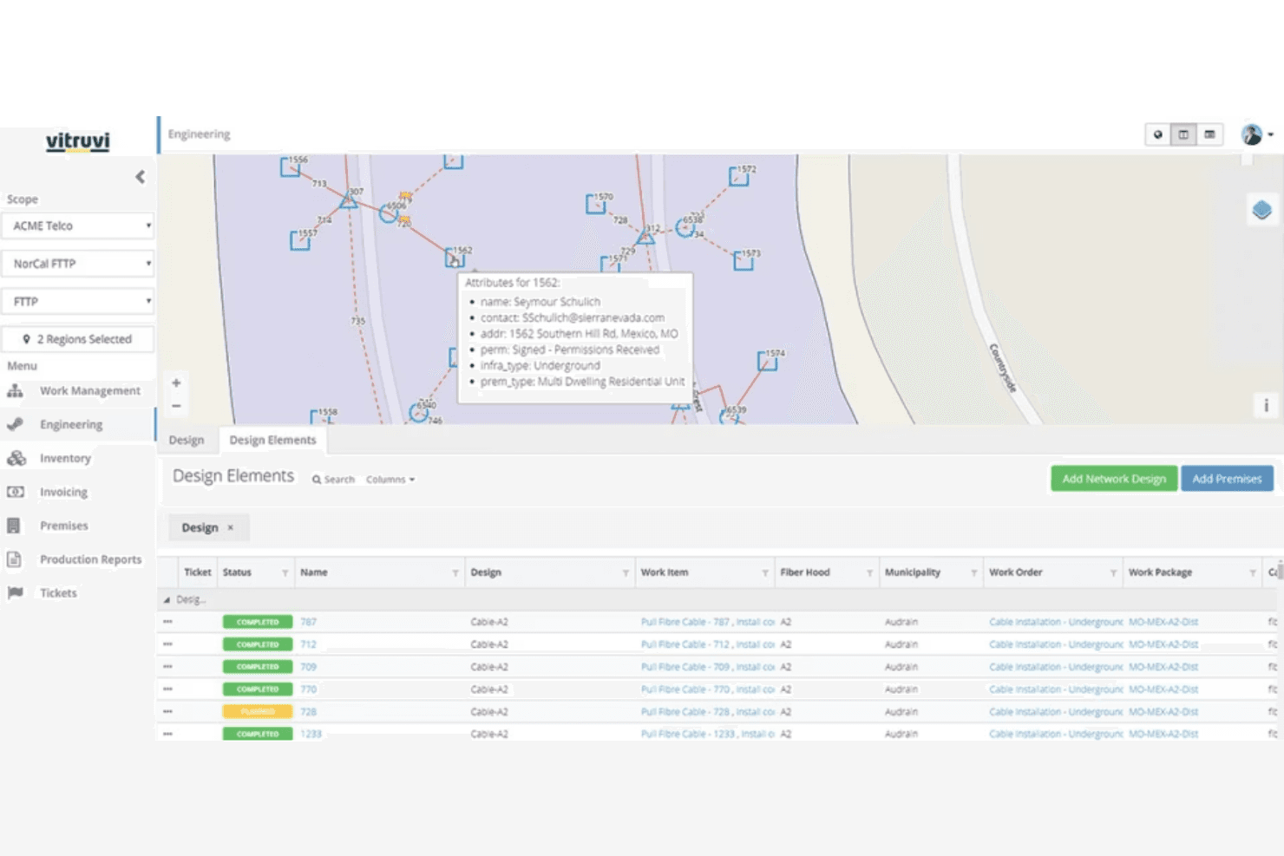Open the Work Order column filter
This screenshot has width=1284, height=856.
(1113, 573)
